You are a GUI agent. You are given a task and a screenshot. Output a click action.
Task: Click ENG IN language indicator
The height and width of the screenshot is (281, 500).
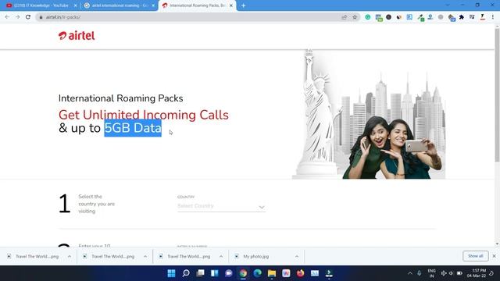[431, 273]
